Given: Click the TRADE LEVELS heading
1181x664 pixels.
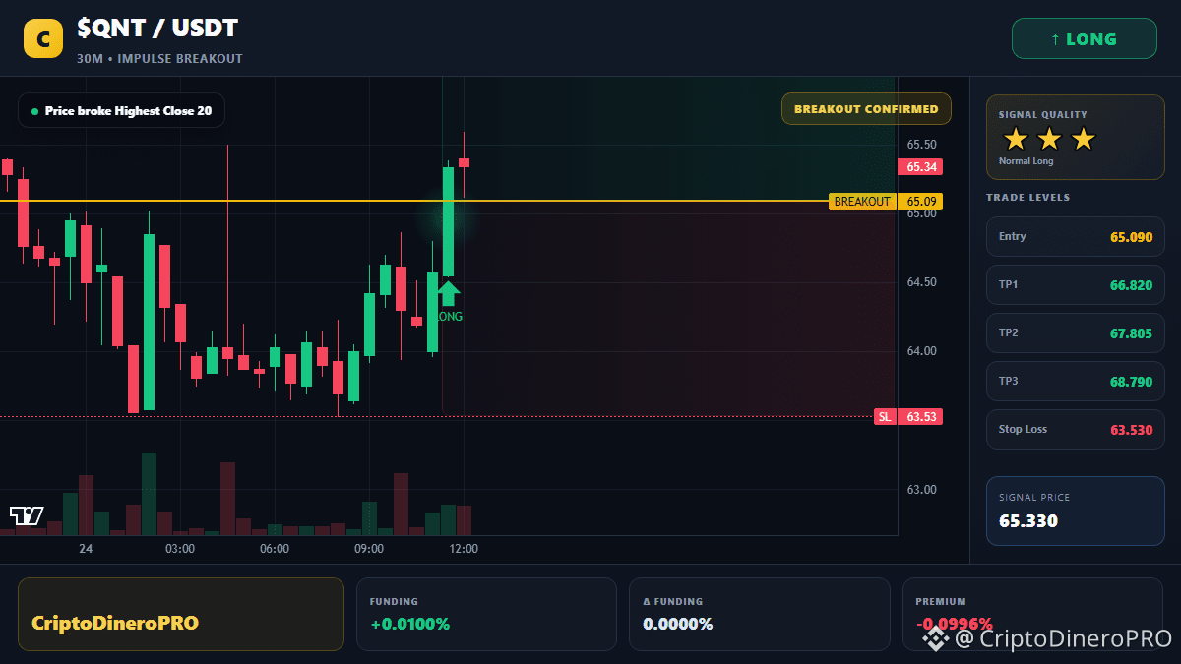Looking at the screenshot, I should pos(1027,198).
